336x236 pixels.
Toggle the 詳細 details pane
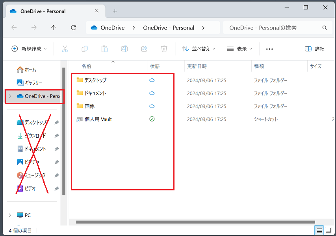(x=315, y=49)
